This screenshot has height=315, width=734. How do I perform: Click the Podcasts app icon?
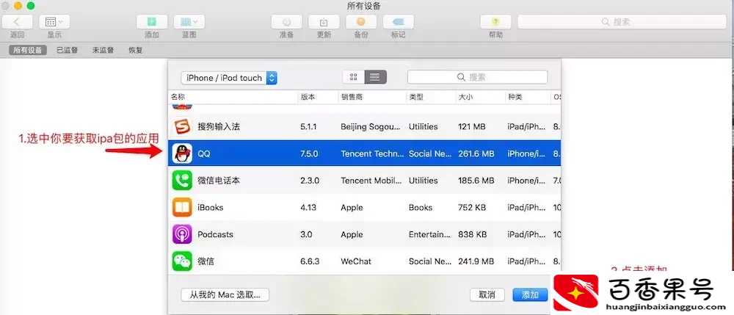pos(182,234)
